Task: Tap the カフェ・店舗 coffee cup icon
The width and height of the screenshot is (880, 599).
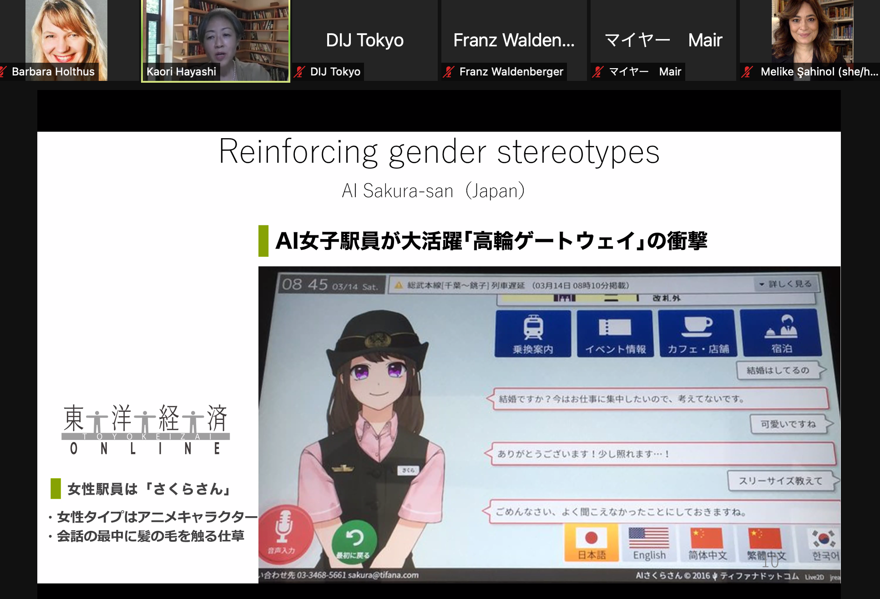Action: (698, 333)
